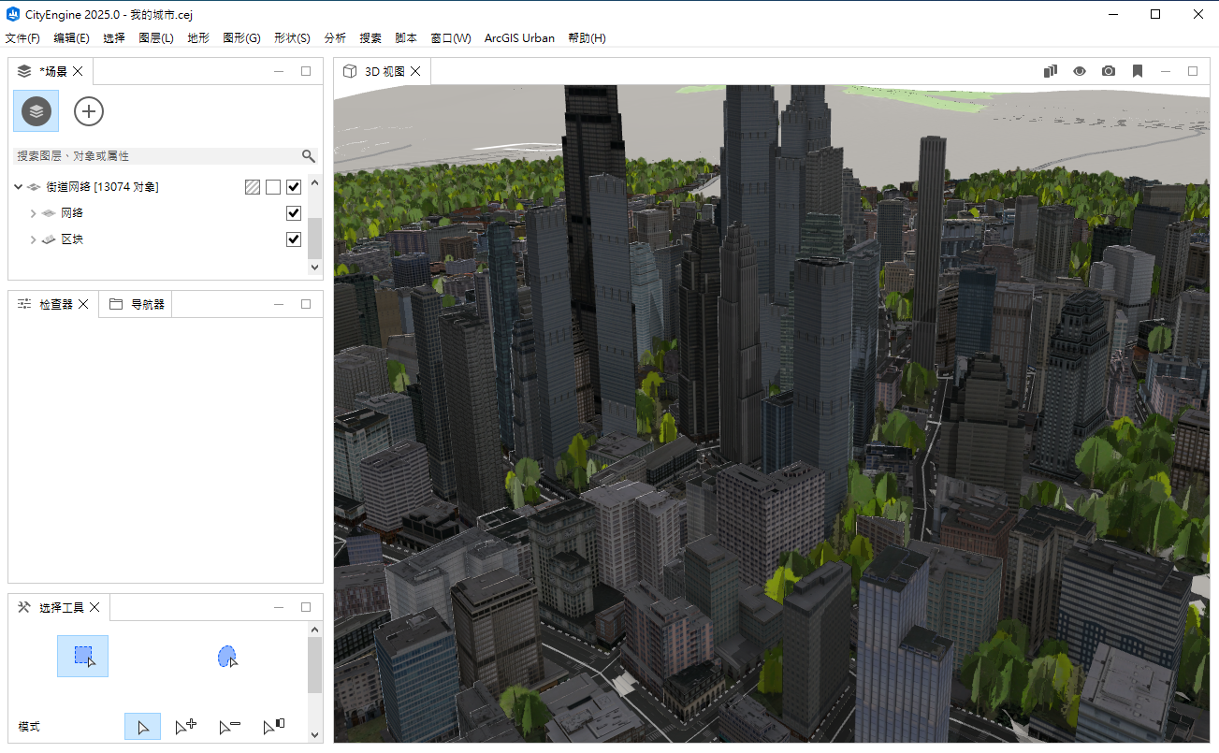Toggle visibility checkbox for 网络 layer
Image resolution: width=1219 pixels, height=753 pixels.
[x=294, y=213]
